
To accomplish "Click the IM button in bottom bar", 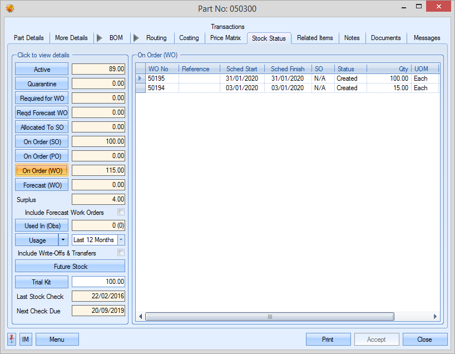I will pyautogui.click(x=26, y=339).
